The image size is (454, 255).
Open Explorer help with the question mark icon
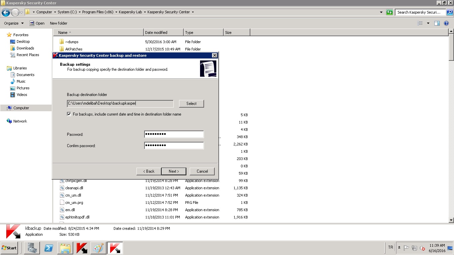(446, 23)
